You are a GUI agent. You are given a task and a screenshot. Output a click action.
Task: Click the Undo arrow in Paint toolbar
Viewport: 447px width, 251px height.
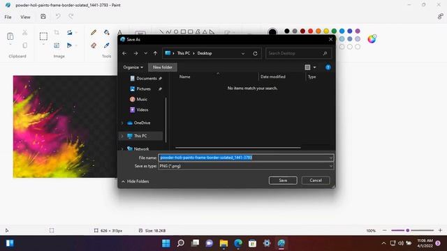(x=58, y=17)
